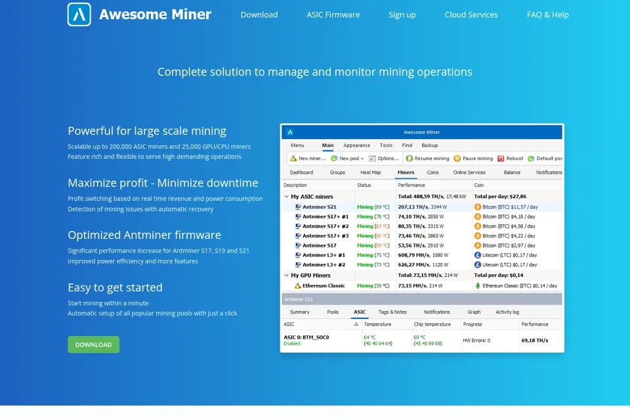The width and height of the screenshot is (630, 420).
Task: Switch to the Appearance ribbon tab
Action: 357,146
